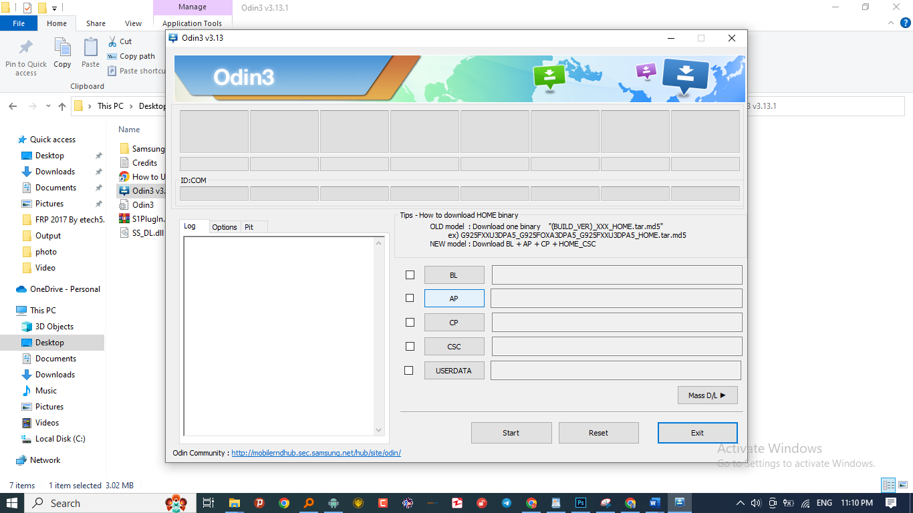
Task: Enable the AP checkbox in Odin3
Action: coord(410,298)
